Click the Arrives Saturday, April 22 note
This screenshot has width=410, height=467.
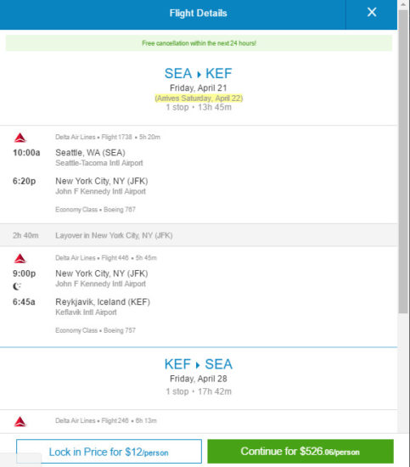(199, 98)
